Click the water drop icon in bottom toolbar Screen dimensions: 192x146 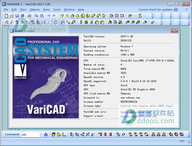point(93,134)
